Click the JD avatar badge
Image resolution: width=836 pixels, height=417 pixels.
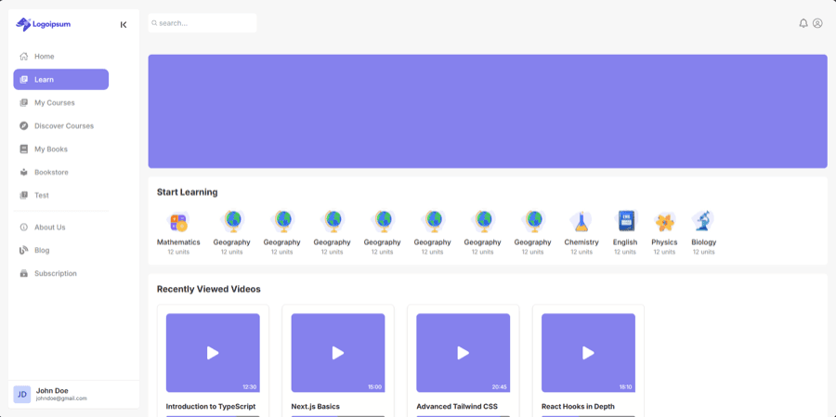22,395
